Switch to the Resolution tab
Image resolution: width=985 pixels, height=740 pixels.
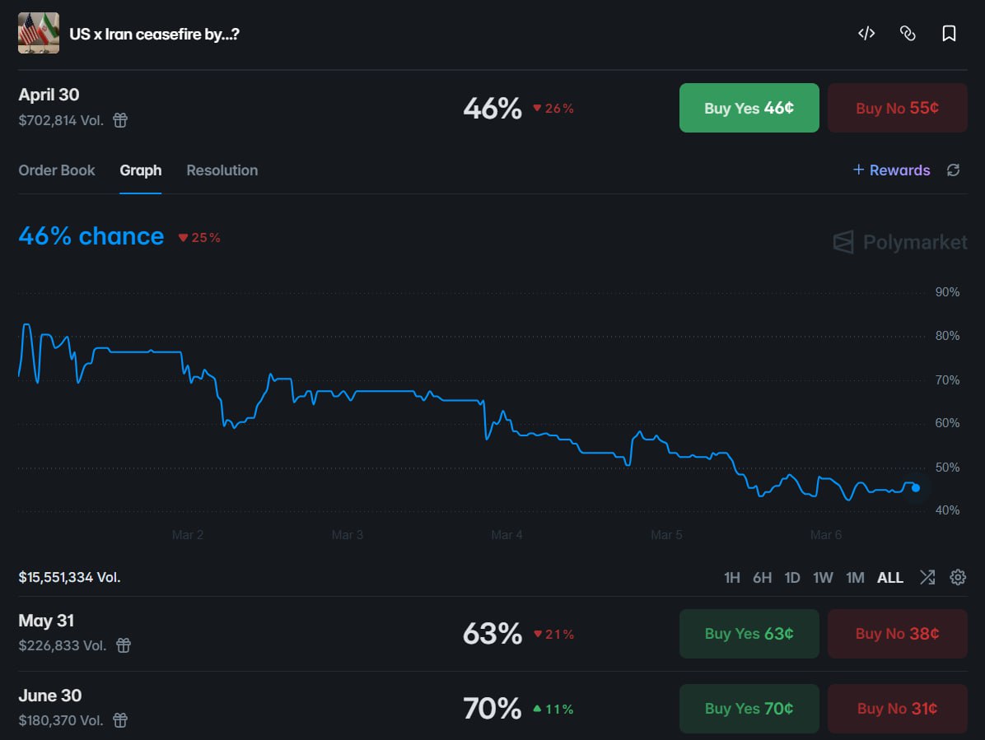click(x=222, y=170)
